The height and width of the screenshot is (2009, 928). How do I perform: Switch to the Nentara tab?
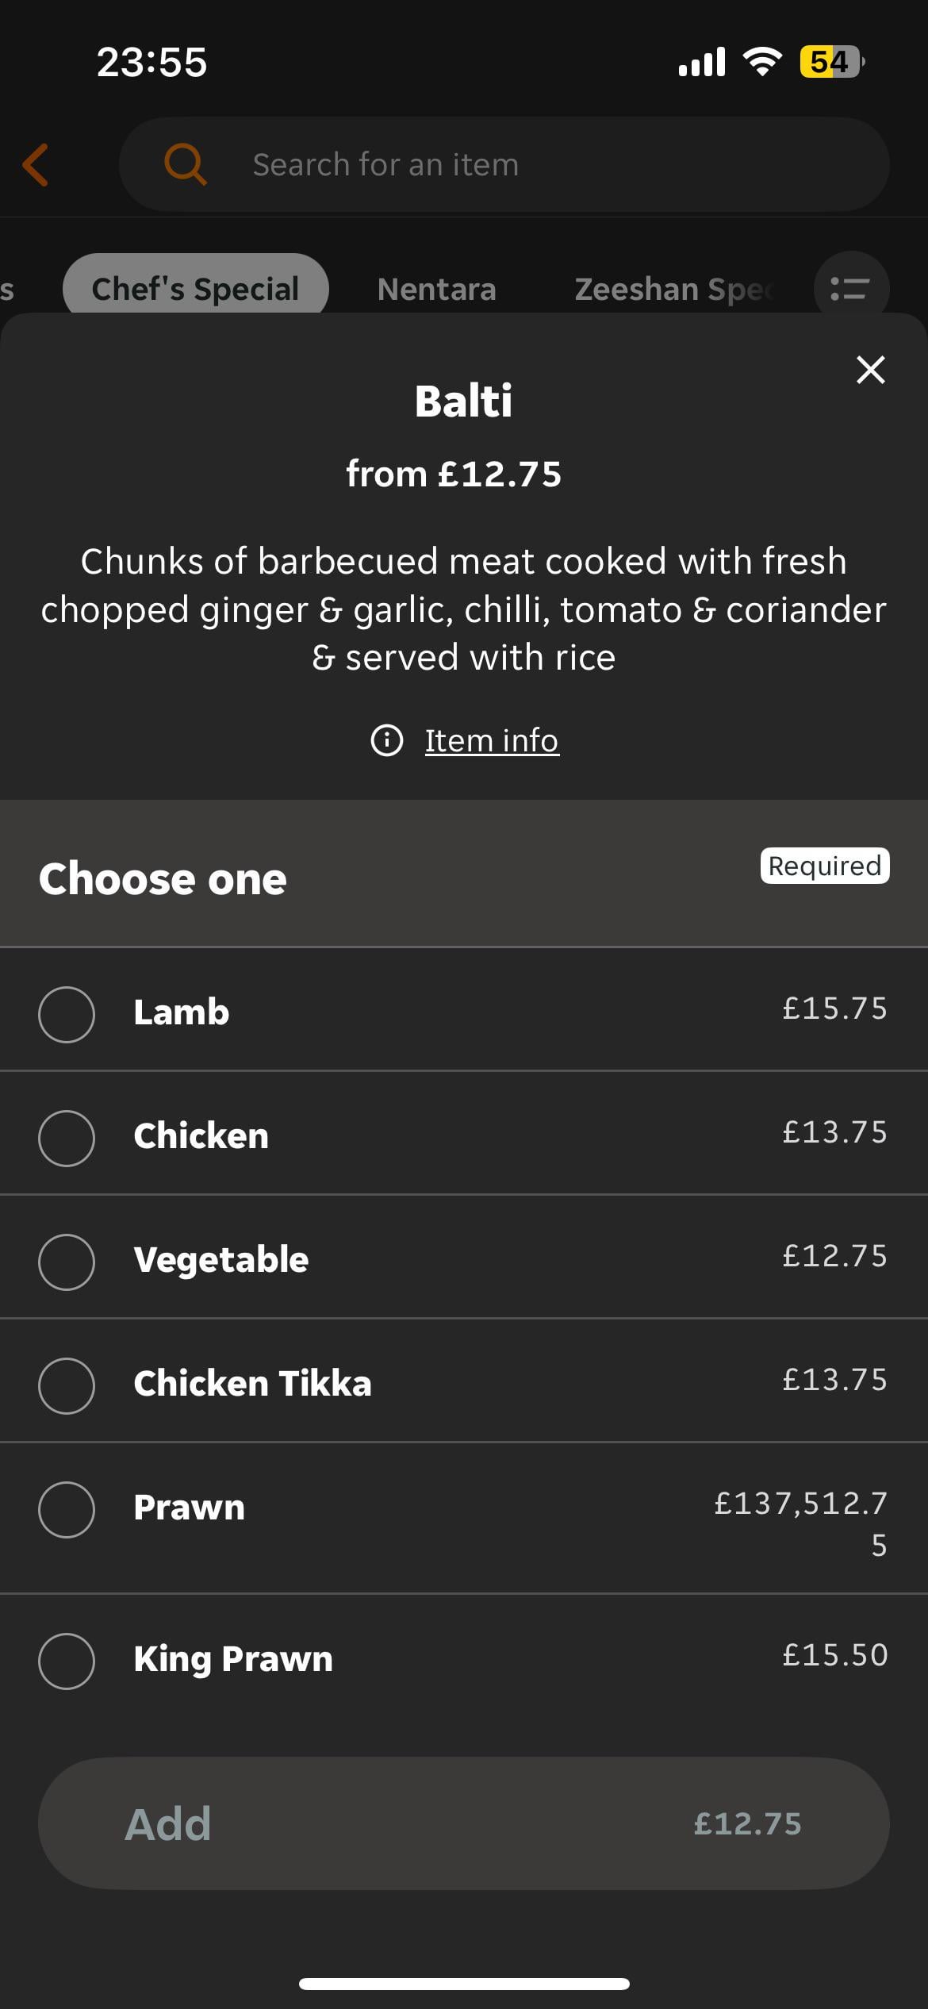click(x=436, y=289)
